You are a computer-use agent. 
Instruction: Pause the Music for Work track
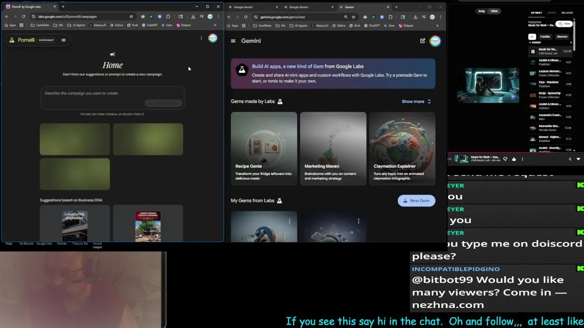[x=532, y=51]
